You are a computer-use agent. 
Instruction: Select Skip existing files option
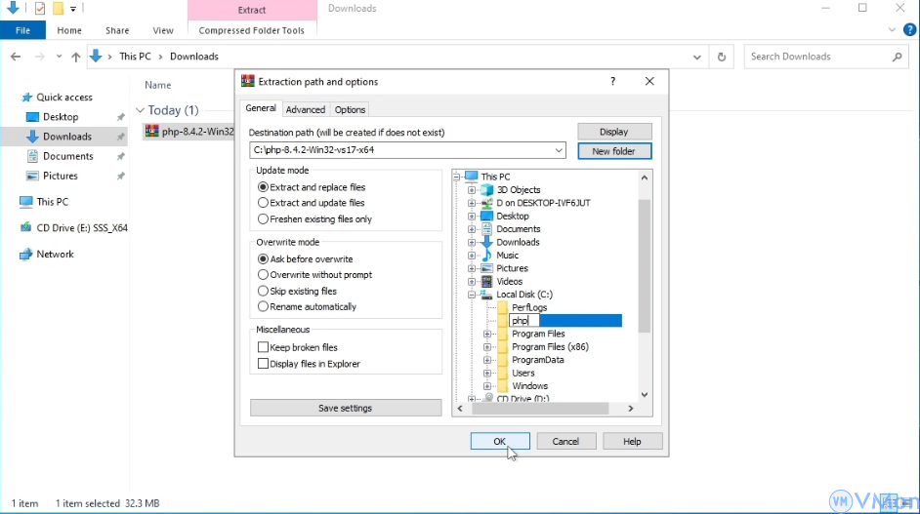click(263, 292)
